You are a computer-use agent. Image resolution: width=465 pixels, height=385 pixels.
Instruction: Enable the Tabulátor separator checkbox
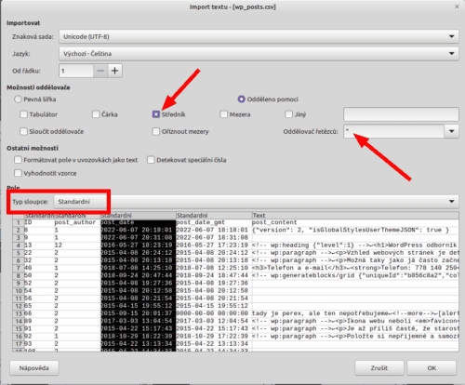pyautogui.click(x=23, y=114)
